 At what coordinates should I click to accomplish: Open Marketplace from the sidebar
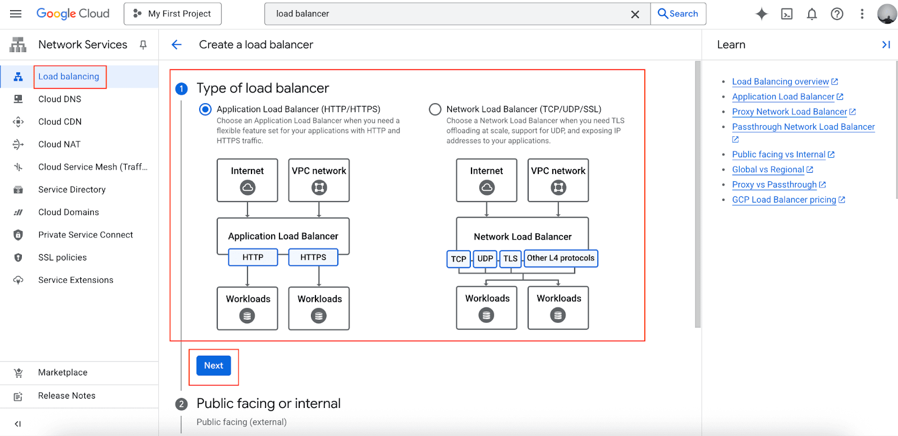(63, 373)
